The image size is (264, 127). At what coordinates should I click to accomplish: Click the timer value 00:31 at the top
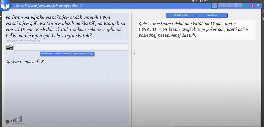[206, 1]
